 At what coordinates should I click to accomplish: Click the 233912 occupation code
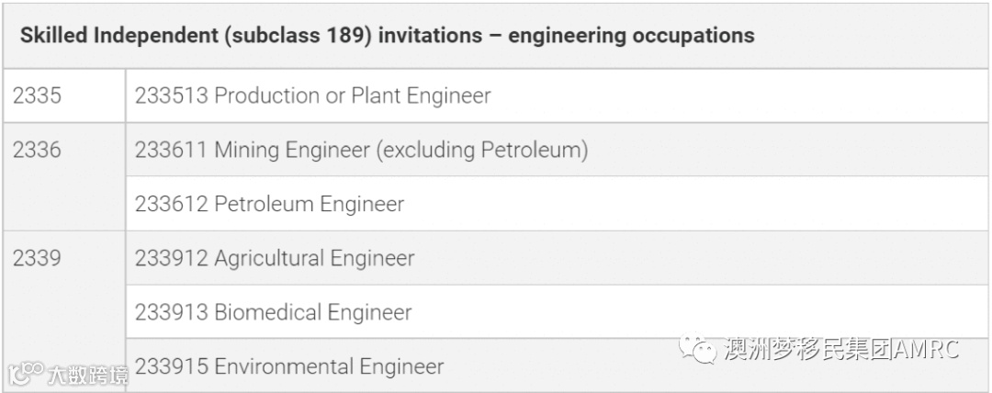point(171,258)
